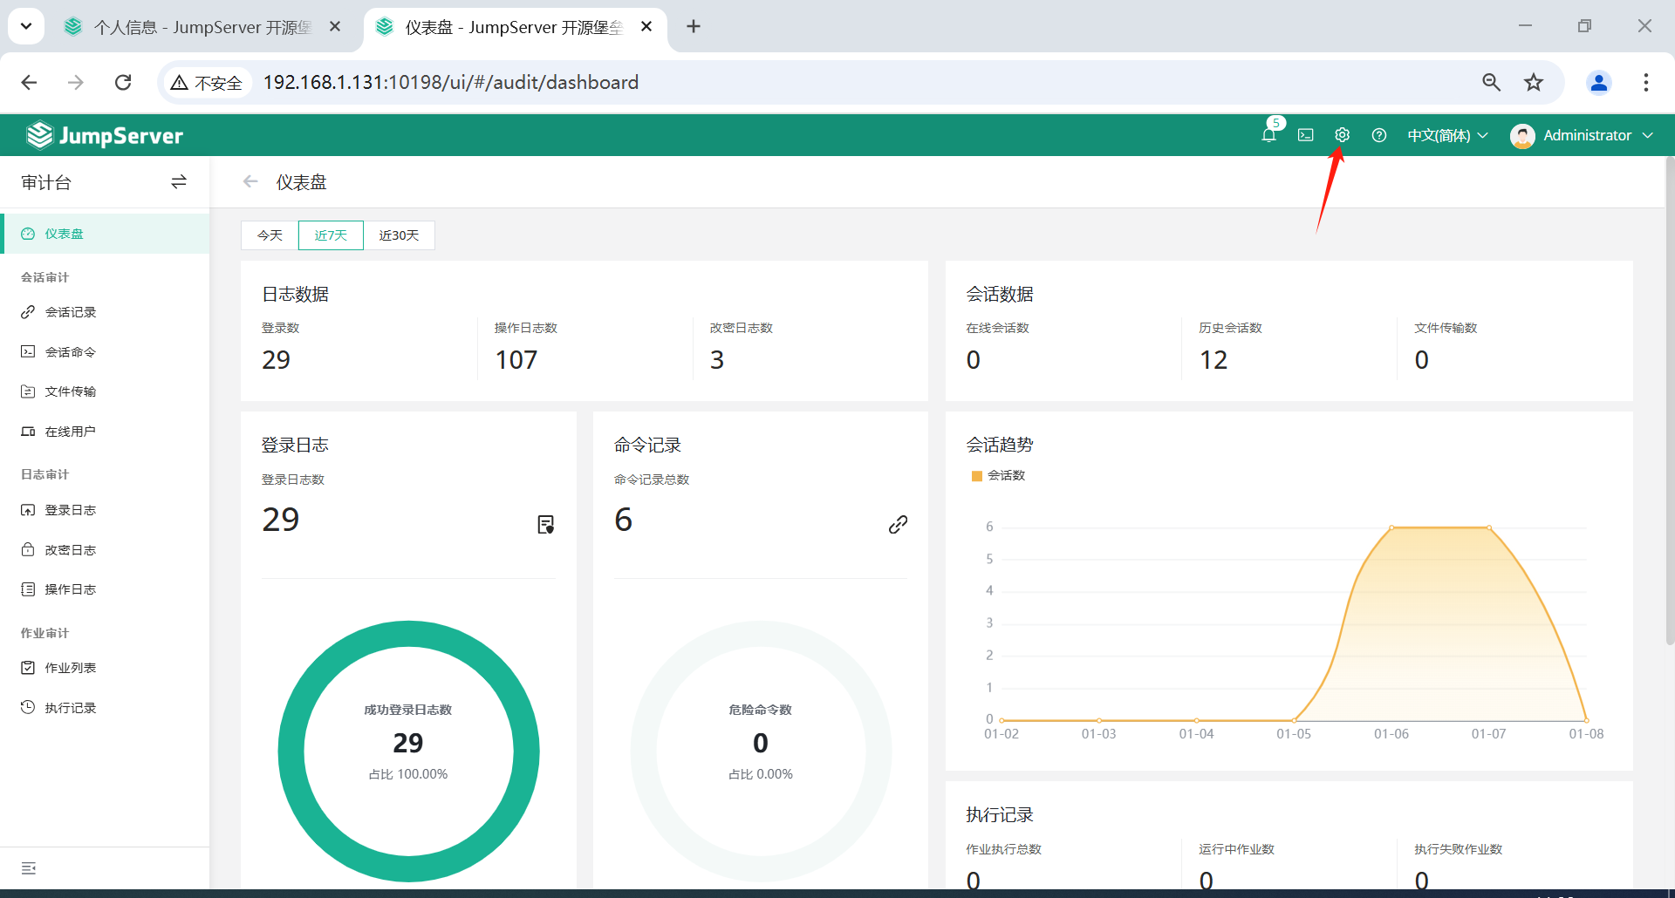Select the 今天 time range tab
Image resolution: width=1675 pixels, height=898 pixels.
tap(270, 235)
